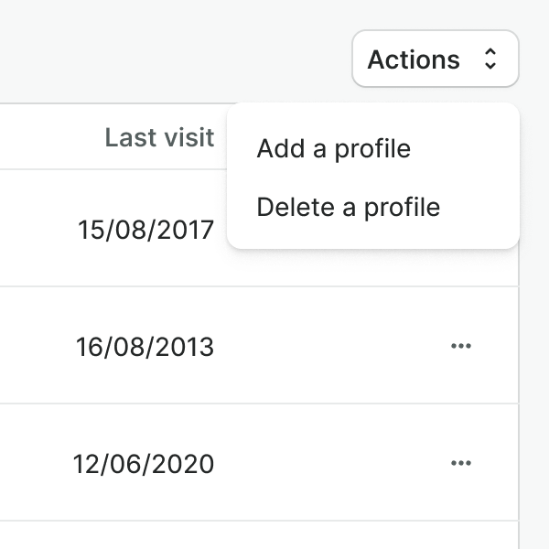Expand row menu for the 2020 visit entry
The height and width of the screenshot is (549, 549).
tap(461, 463)
